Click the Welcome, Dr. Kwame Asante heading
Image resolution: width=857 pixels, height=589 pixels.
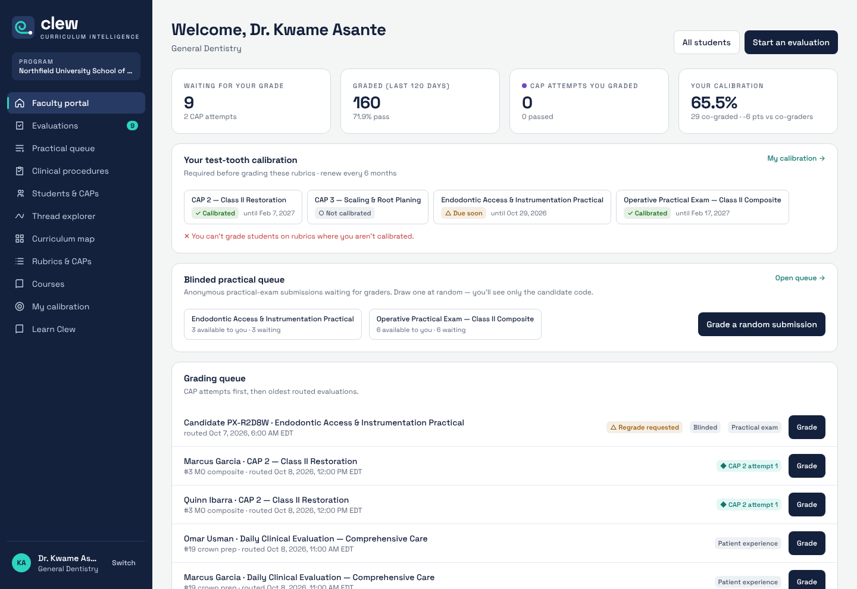tap(279, 30)
